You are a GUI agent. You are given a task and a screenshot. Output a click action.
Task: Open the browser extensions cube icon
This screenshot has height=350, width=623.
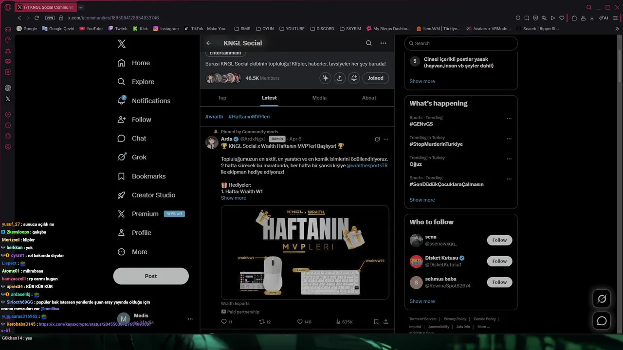pos(574,18)
